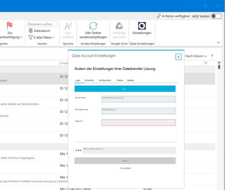Toggle the Jetzt testen switch
Image resolution: width=225 pixels, height=190 pixels.
pyautogui.click(x=216, y=16)
